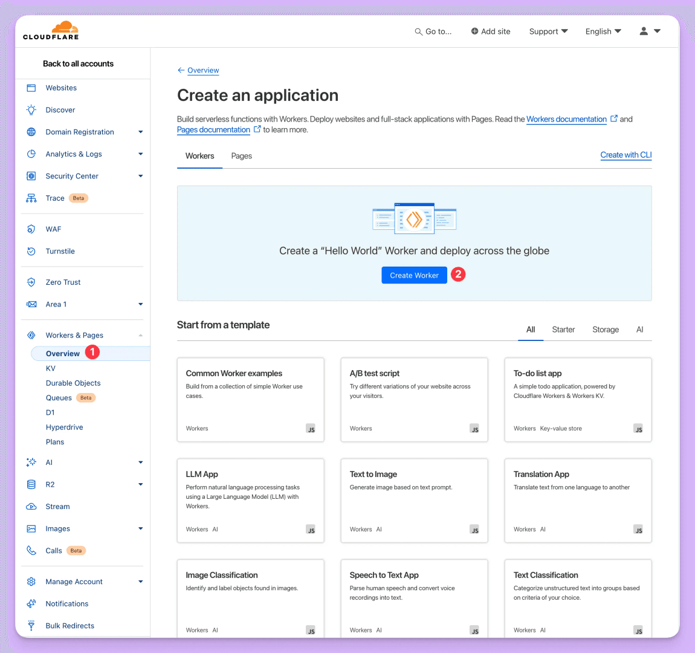Open the Workers documentation link

566,119
